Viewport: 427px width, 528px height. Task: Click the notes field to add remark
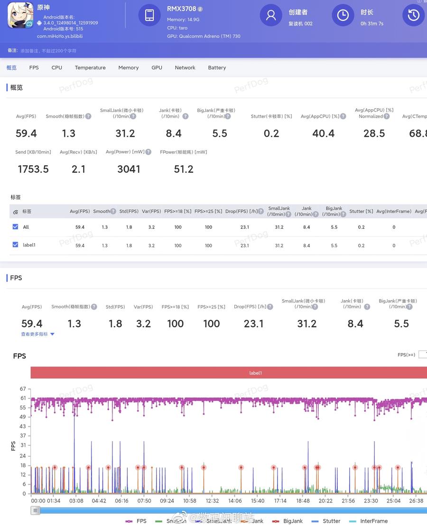coord(48,51)
